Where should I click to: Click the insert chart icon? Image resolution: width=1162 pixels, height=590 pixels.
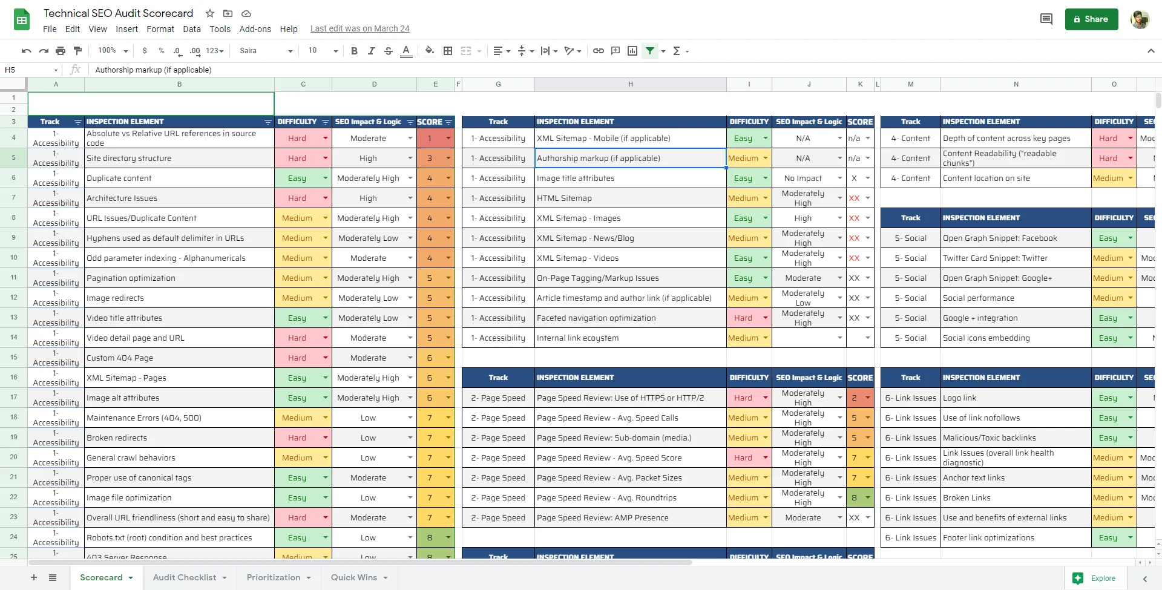pos(632,51)
